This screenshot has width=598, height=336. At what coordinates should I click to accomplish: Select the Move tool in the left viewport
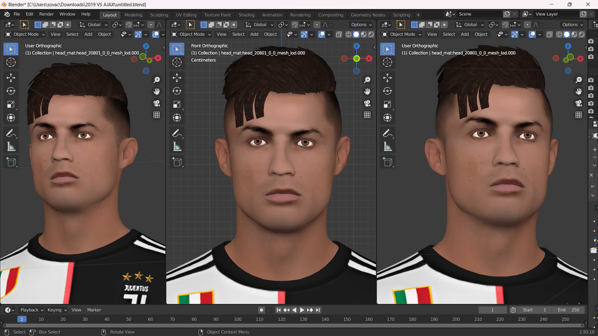pos(10,78)
